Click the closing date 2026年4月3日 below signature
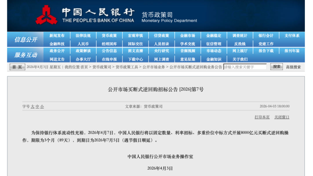The height and width of the screenshot is (176, 313). 160,168
